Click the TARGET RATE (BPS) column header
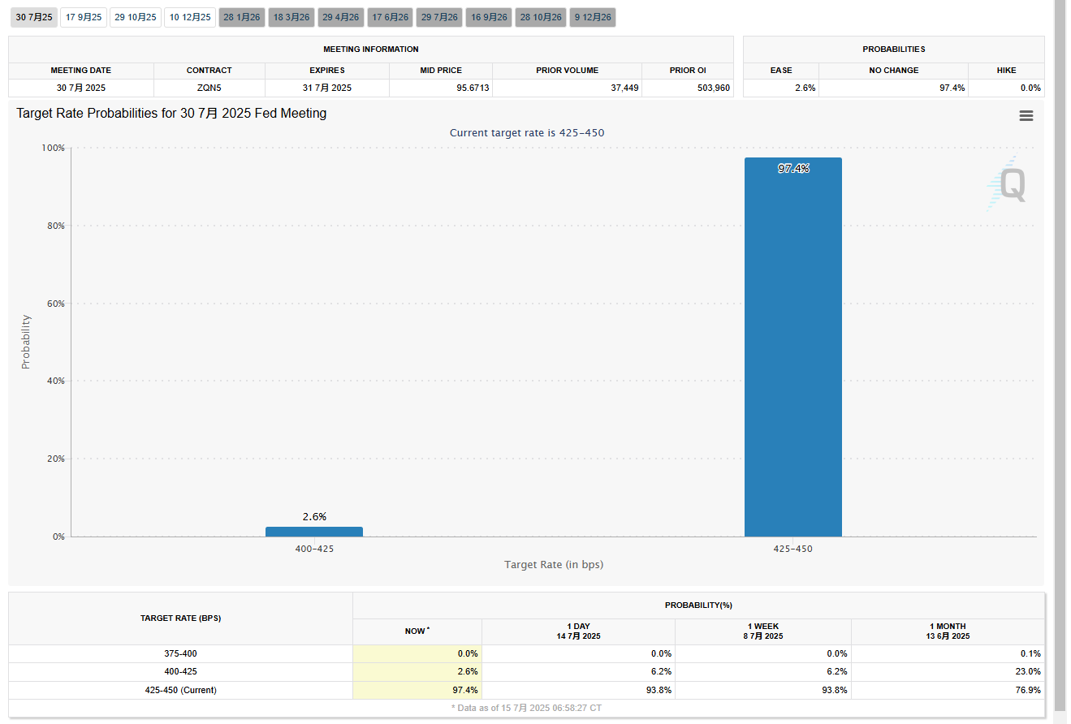The image size is (1071, 724). (180, 618)
